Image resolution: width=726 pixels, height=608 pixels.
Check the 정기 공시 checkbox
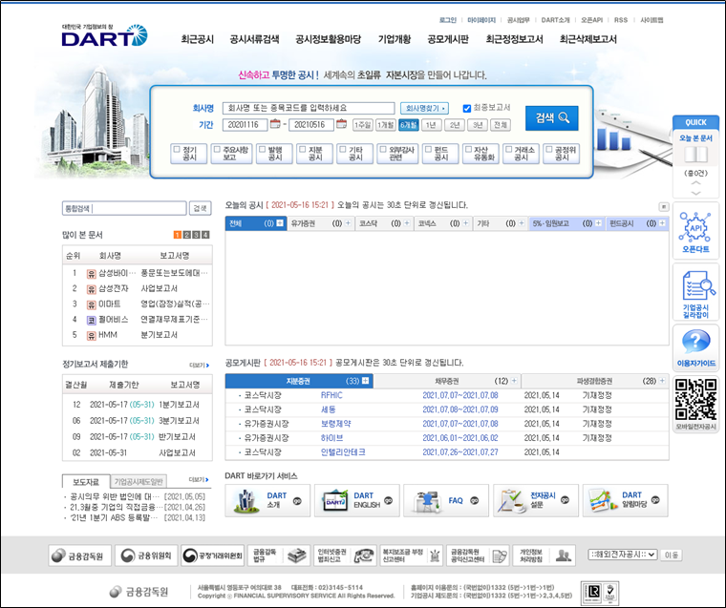[177, 150]
